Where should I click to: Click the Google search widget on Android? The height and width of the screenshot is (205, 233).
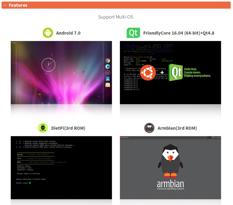(14, 43)
